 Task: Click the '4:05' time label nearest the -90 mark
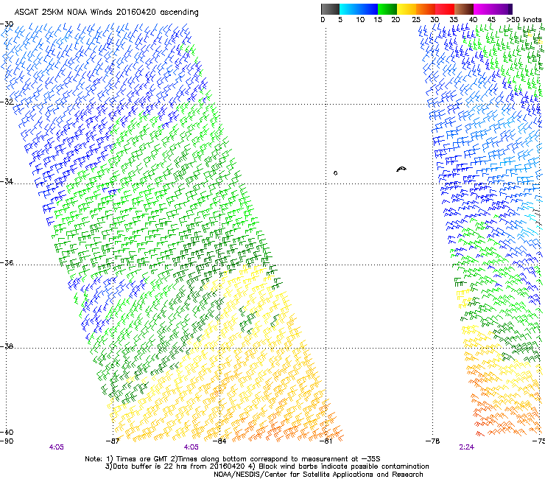tap(56, 447)
